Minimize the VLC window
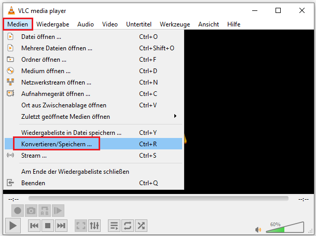Screen dimensions: 316x236 pos(255,10)
